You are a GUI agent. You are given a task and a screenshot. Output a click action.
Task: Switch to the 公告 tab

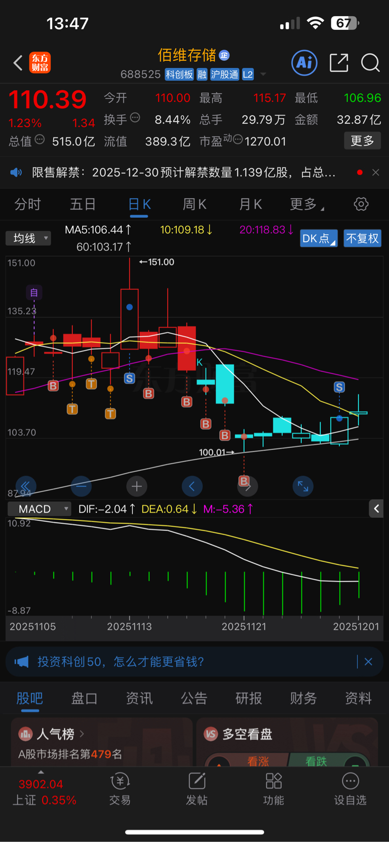pyautogui.click(x=194, y=699)
